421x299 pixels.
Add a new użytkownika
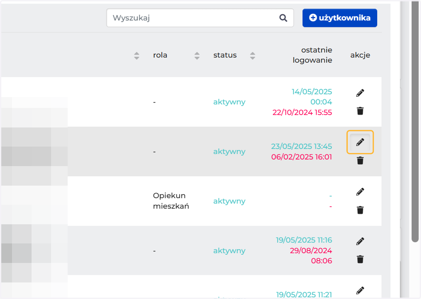tap(340, 18)
